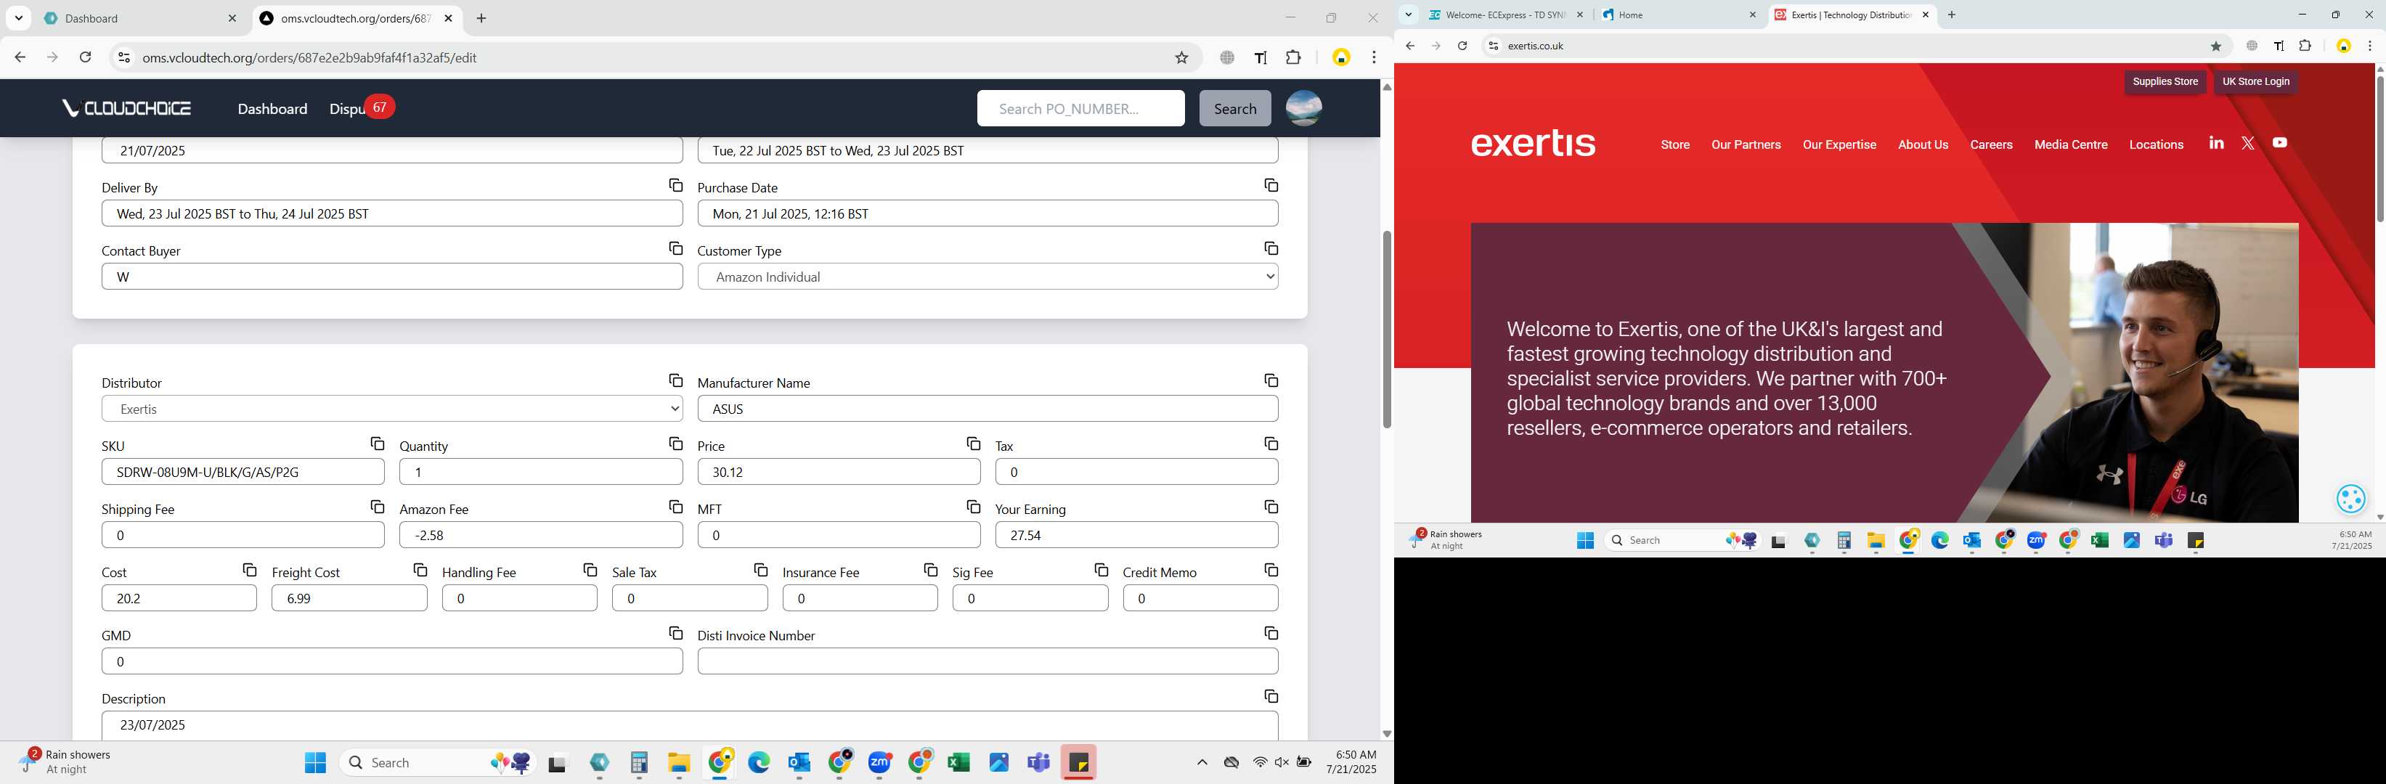Switch to Welcome- ECExpress TD SYNNEX tab

tap(1506, 15)
